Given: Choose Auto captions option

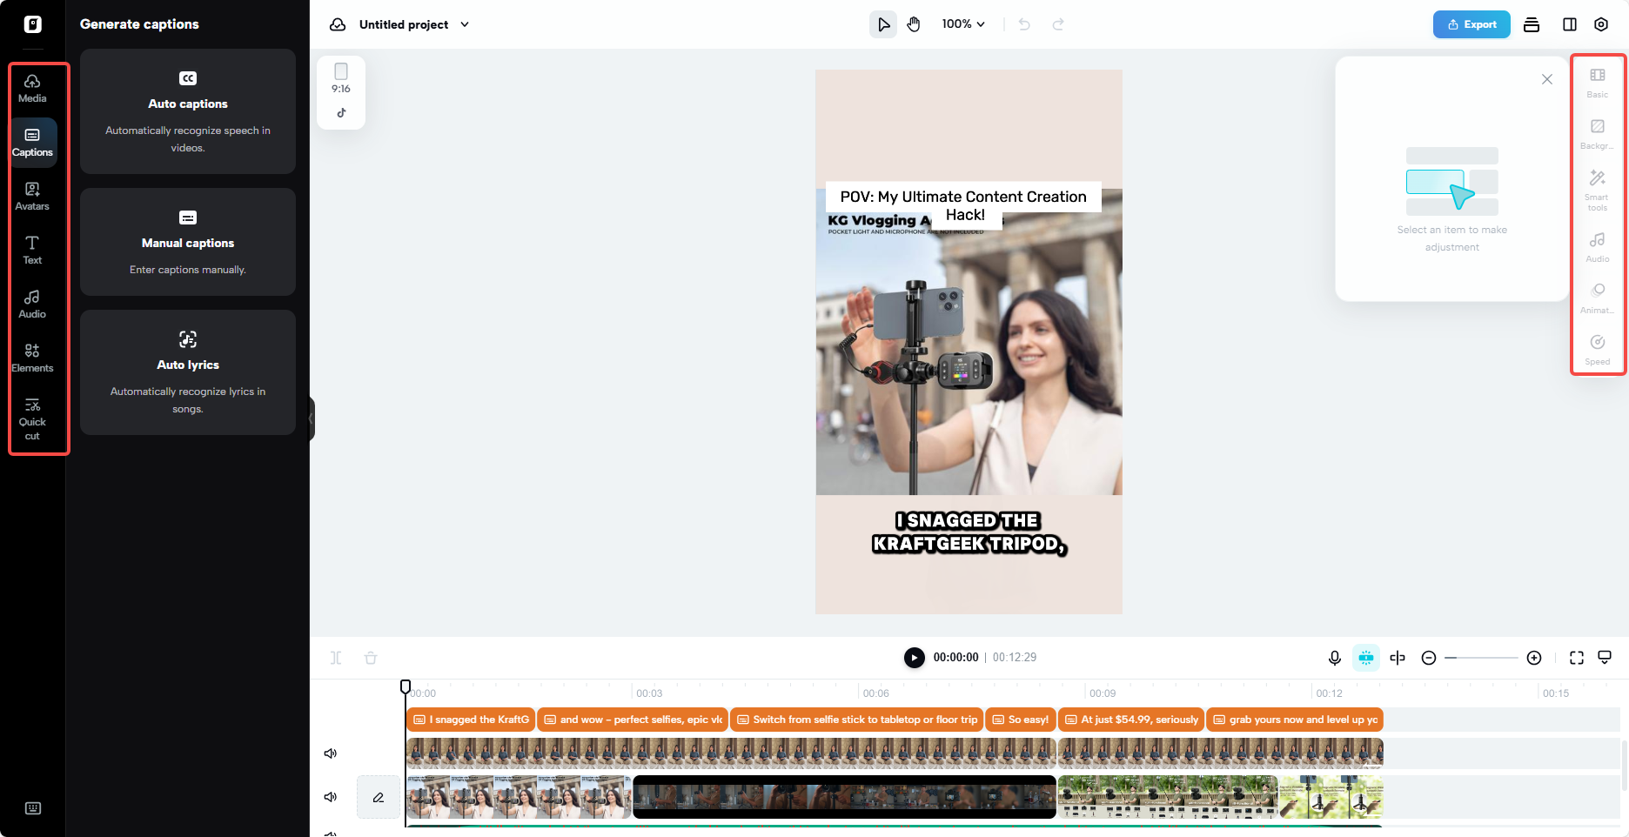Looking at the screenshot, I should (188, 111).
